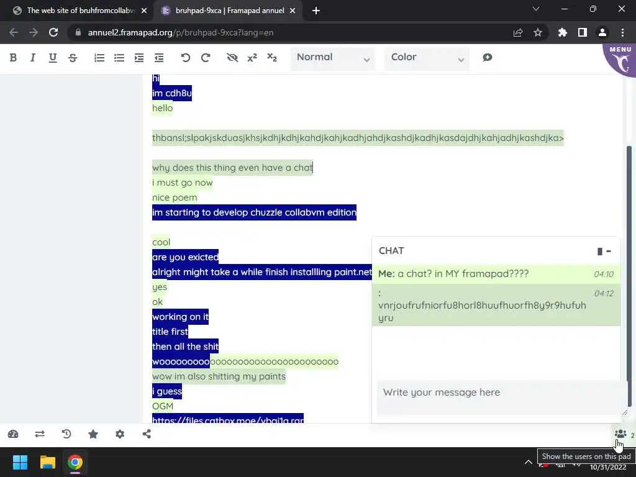The width and height of the screenshot is (636, 477).
Task: Apply superscript formatting
Action: (252, 58)
